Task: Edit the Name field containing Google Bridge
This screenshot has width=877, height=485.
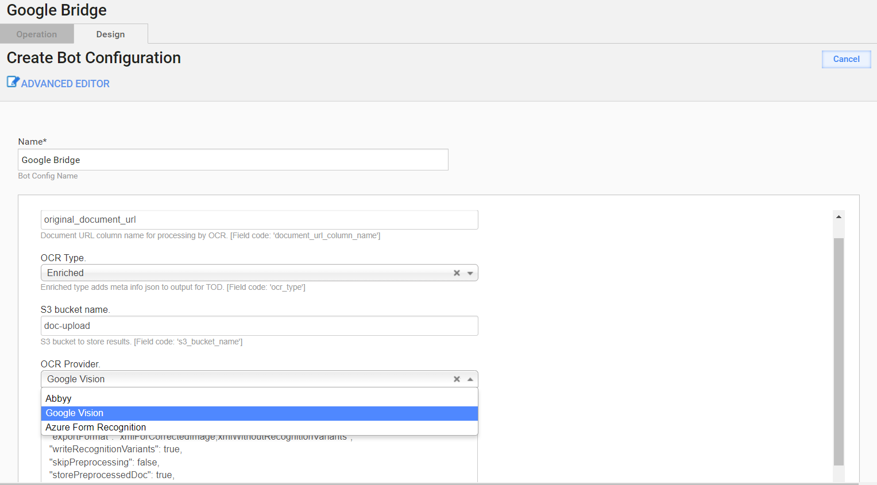Action: [233, 160]
